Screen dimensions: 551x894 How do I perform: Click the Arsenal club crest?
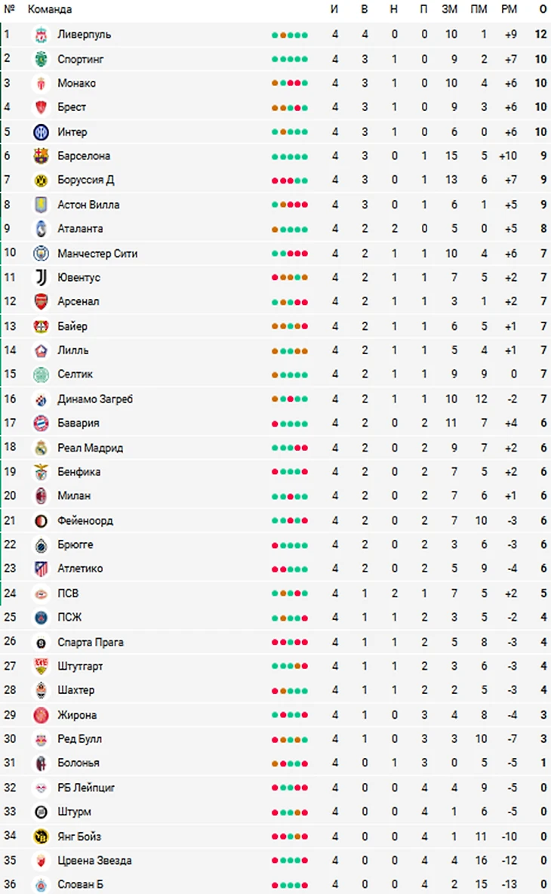click(41, 302)
